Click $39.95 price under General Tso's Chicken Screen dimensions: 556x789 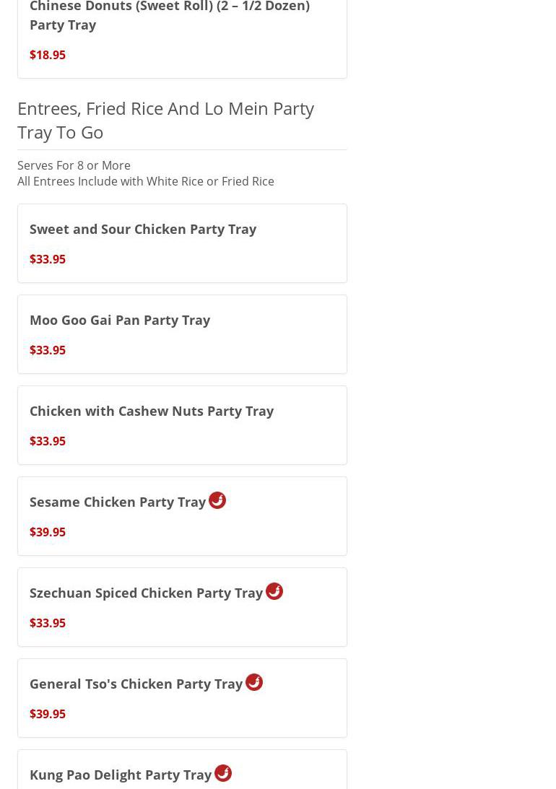pyautogui.click(x=48, y=714)
